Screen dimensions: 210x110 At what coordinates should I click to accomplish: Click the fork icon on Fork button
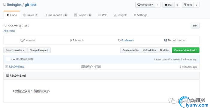pyautogui.click(x=185, y=5)
